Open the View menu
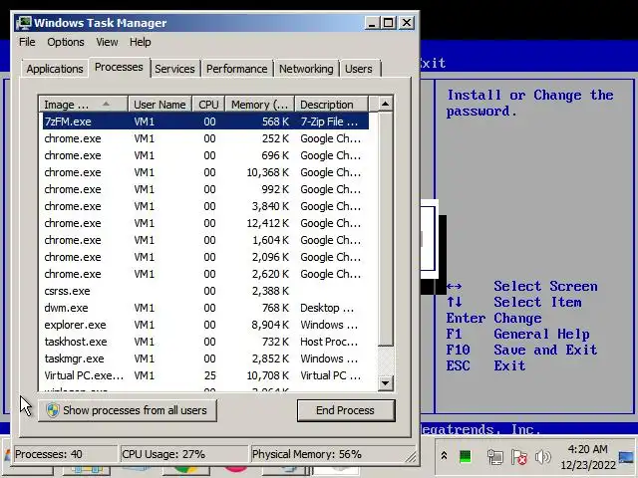This screenshot has width=638, height=478. (x=107, y=42)
